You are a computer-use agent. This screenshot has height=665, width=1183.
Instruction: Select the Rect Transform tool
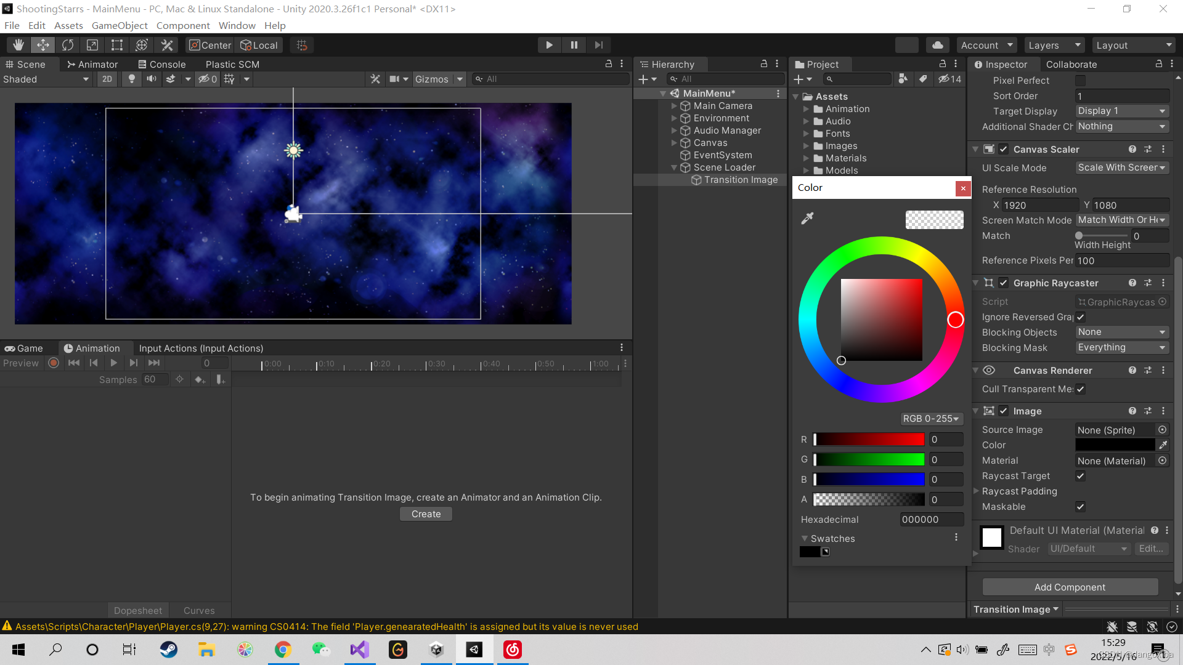pos(117,45)
